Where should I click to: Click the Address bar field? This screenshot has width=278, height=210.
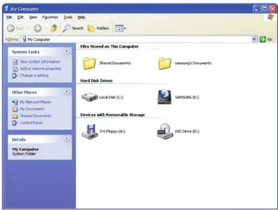(x=139, y=39)
